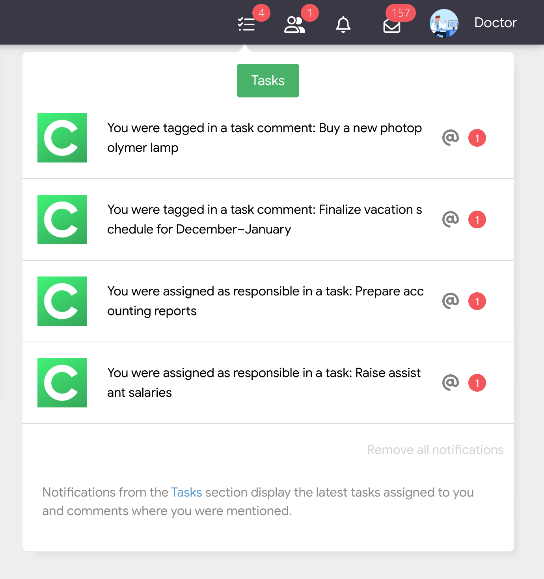Follow the Tasks link in footer description
Viewport: 544px width, 579px height.
pyautogui.click(x=186, y=492)
